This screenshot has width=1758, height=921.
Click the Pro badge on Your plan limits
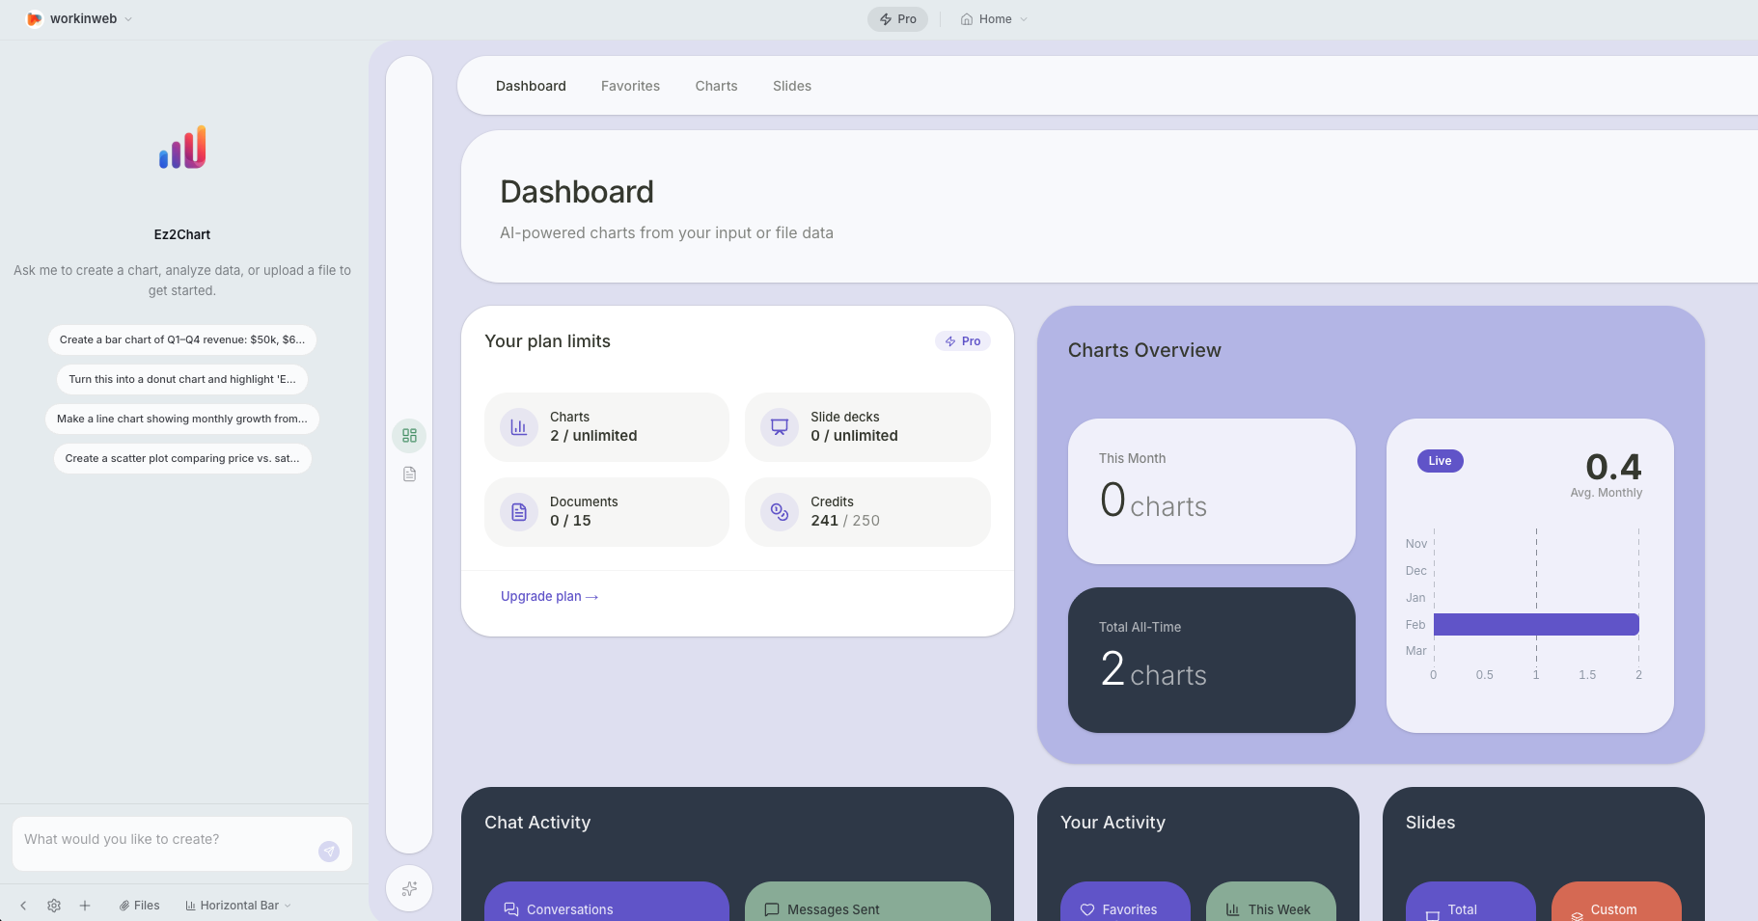point(962,340)
